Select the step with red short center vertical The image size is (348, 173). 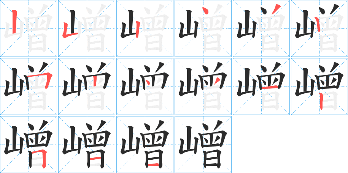click(x=87, y=86)
